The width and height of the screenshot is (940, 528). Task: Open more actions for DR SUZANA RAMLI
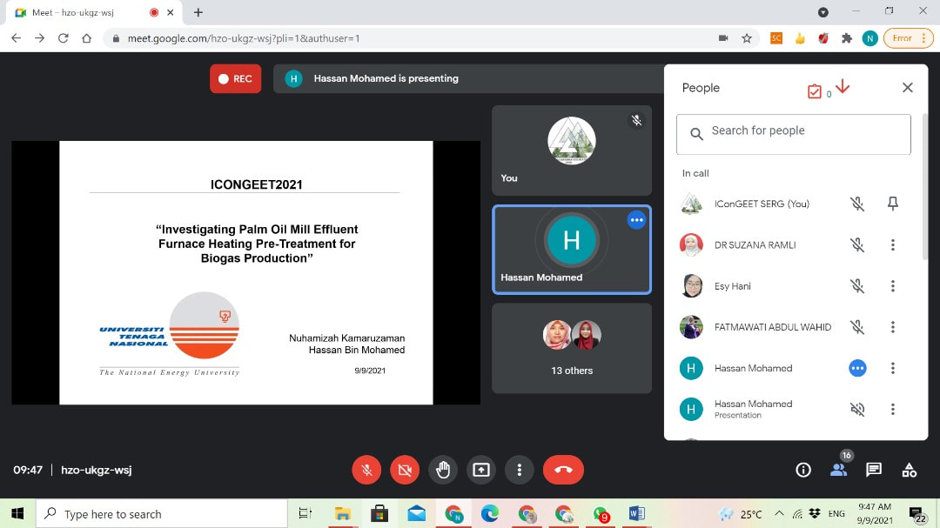coord(892,245)
